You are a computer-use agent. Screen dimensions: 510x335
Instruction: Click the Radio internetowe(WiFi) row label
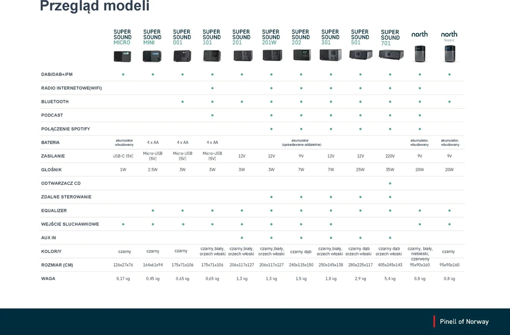click(71, 88)
